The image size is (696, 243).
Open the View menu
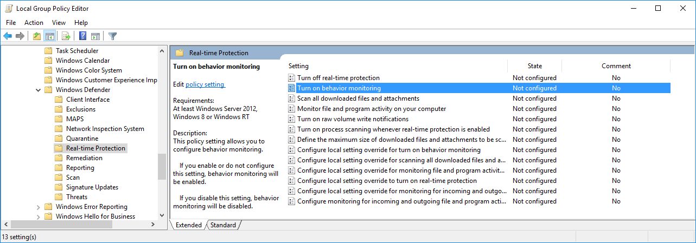coord(59,23)
